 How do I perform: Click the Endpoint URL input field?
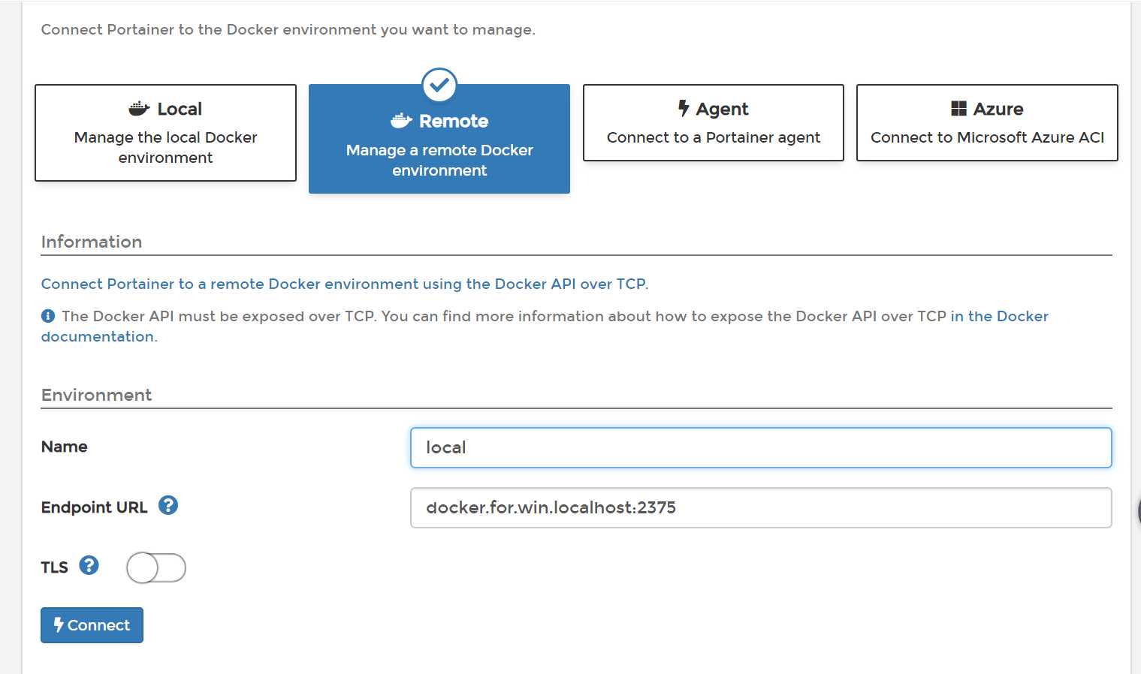(761, 507)
